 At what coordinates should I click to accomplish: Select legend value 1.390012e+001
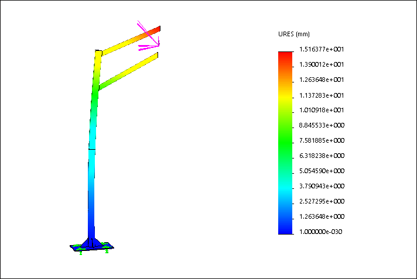pos(322,64)
